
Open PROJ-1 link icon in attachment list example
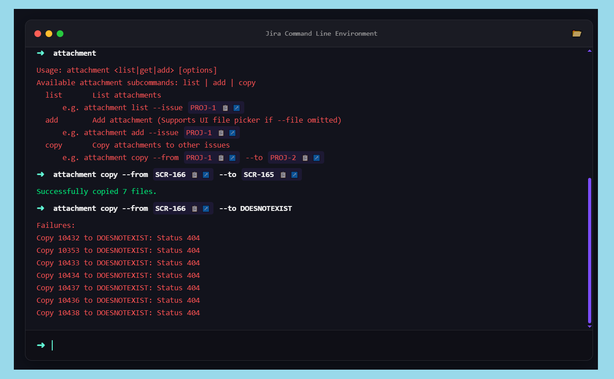coord(237,108)
